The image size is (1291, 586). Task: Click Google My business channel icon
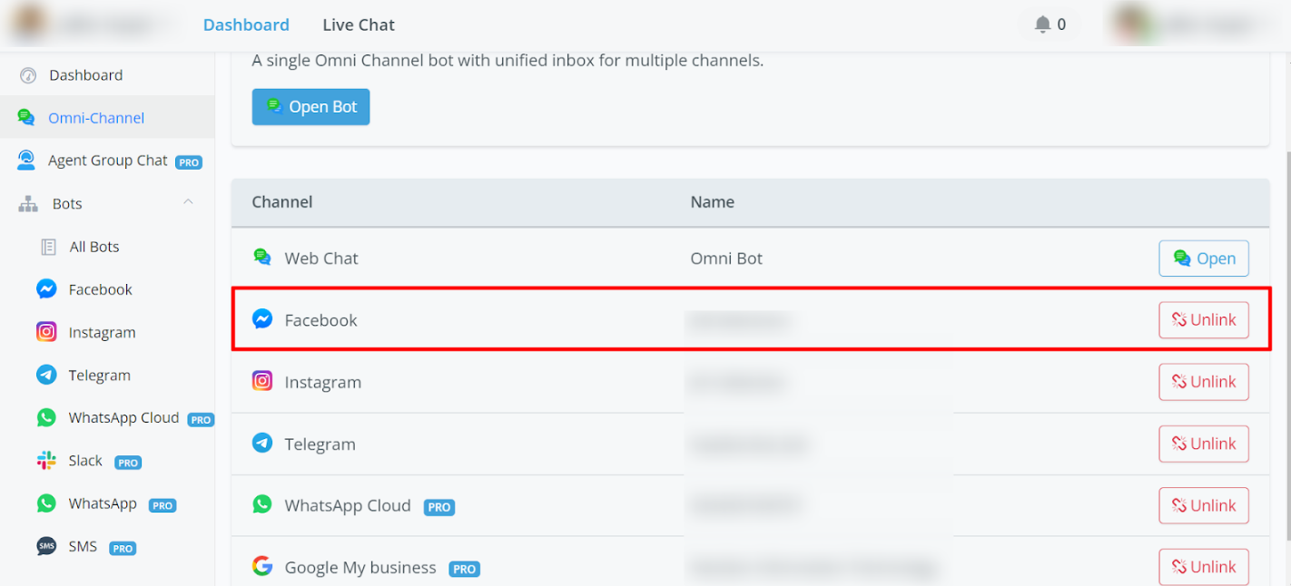[x=262, y=567]
